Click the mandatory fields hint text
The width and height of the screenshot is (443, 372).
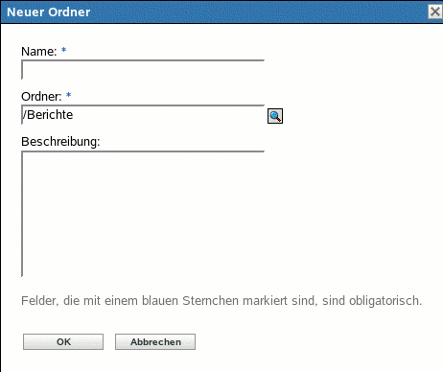221,301
